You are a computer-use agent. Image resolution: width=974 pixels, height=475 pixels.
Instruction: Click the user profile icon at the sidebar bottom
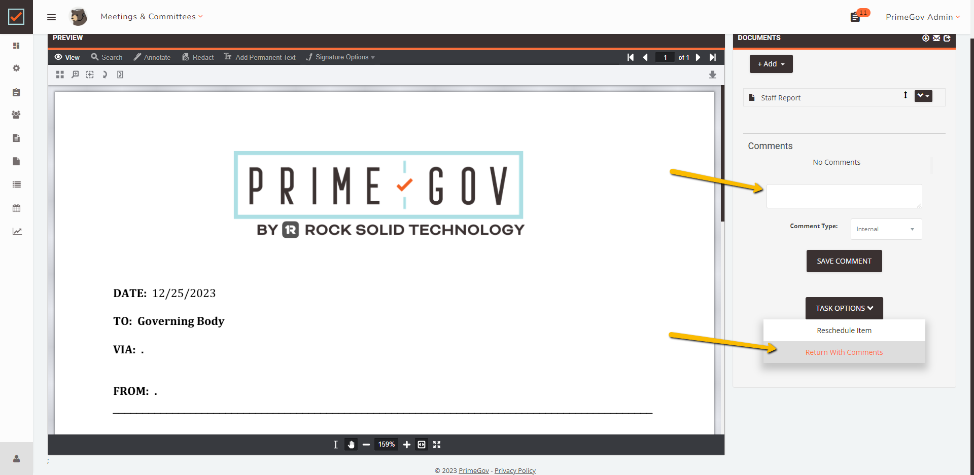click(16, 459)
